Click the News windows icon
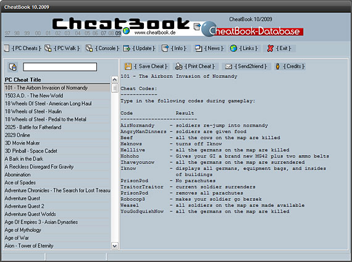The height and width of the screenshot is (262, 352). (x=199, y=48)
